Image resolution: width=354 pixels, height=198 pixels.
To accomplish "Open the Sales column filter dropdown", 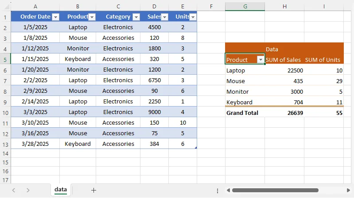I will point(164,17).
